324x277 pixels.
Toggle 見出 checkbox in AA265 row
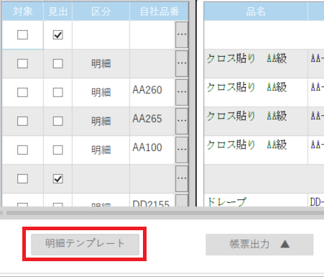(x=58, y=121)
